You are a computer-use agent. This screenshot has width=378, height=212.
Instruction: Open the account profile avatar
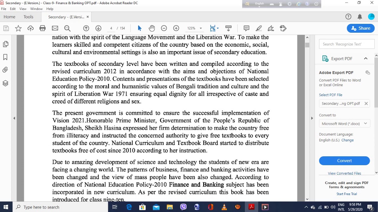[x=371, y=17]
